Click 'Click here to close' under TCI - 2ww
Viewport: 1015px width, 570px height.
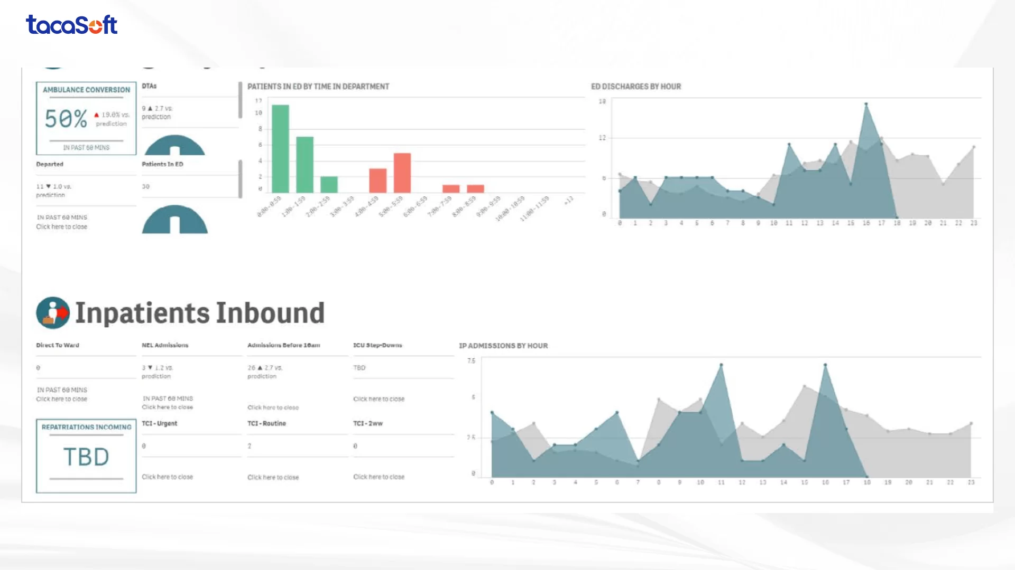point(379,477)
